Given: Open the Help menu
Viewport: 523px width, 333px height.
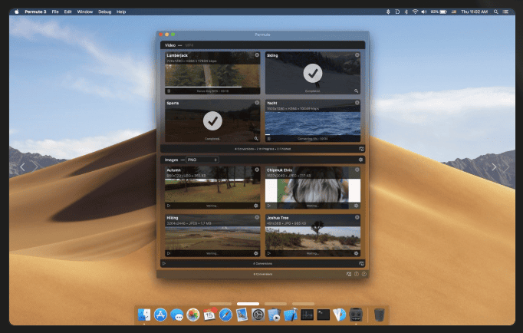Looking at the screenshot, I should click(121, 12).
